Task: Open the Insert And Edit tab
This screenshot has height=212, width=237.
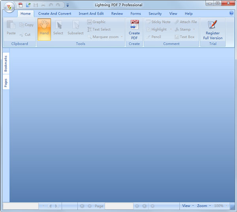Action: [91, 13]
